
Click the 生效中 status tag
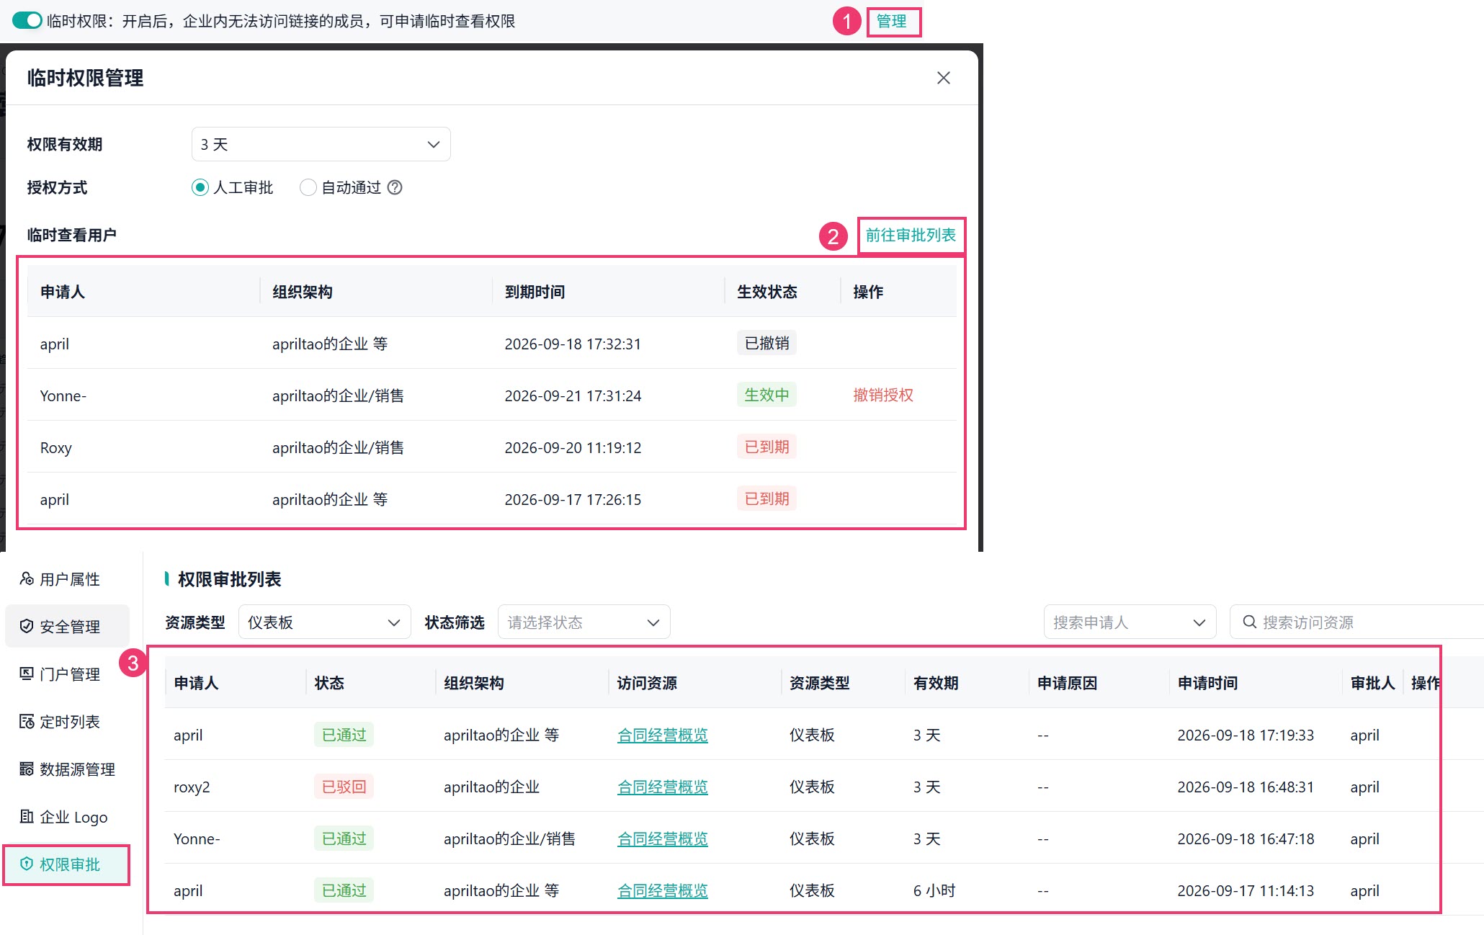(766, 395)
